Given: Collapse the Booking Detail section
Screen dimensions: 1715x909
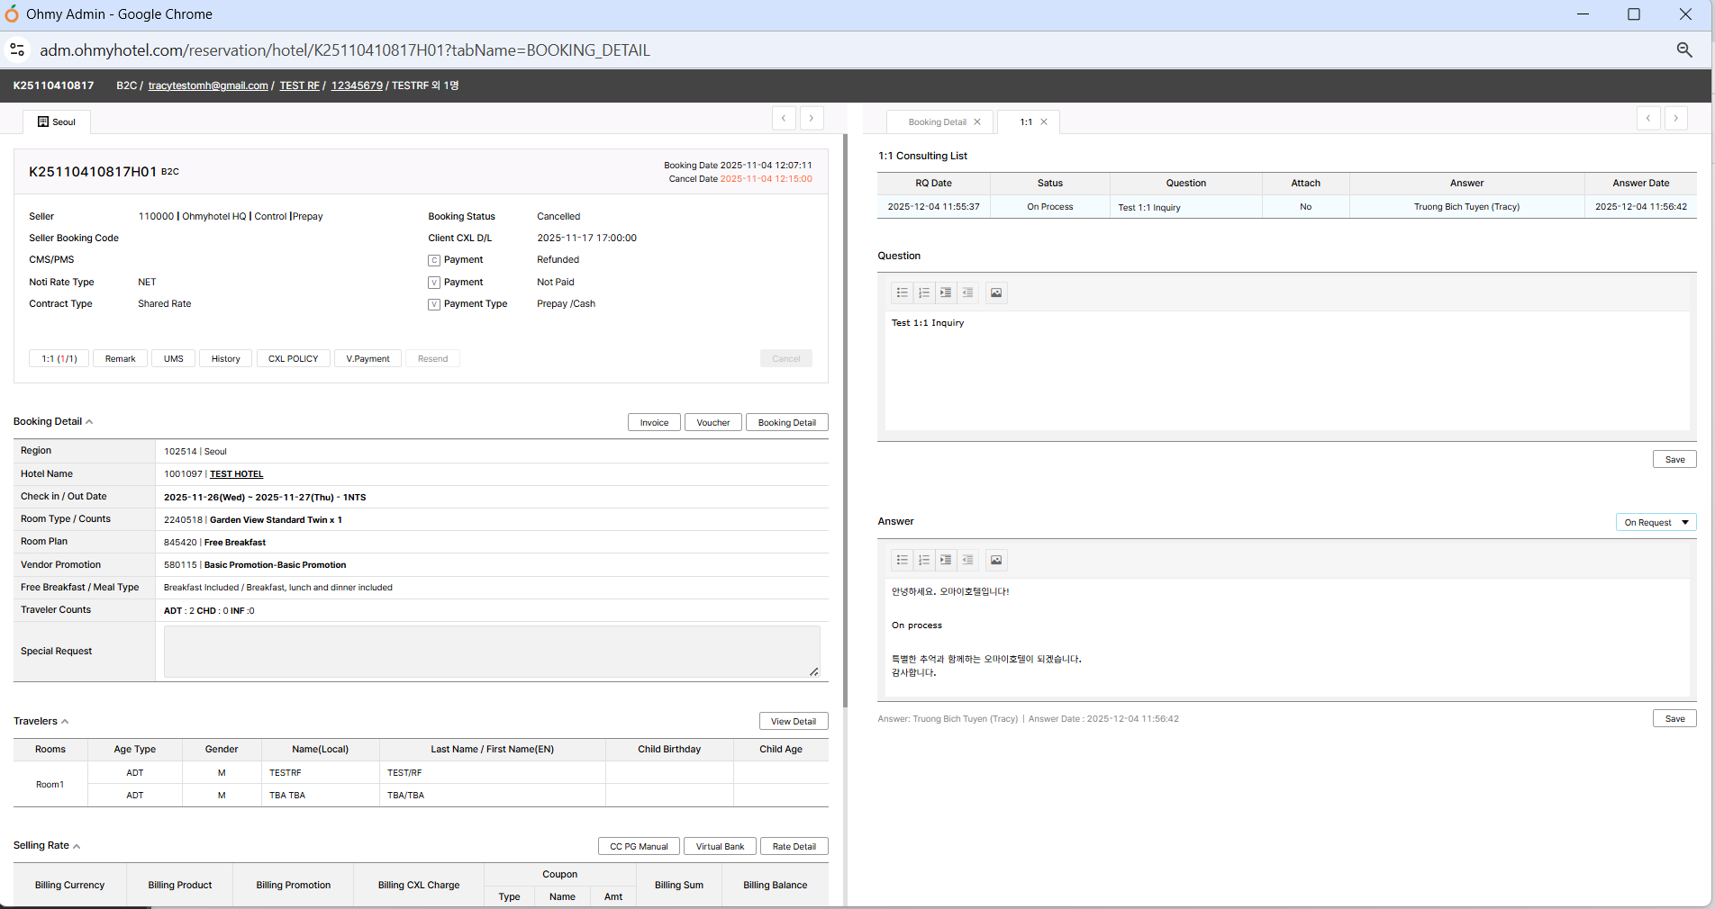Looking at the screenshot, I should pos(89,422).
